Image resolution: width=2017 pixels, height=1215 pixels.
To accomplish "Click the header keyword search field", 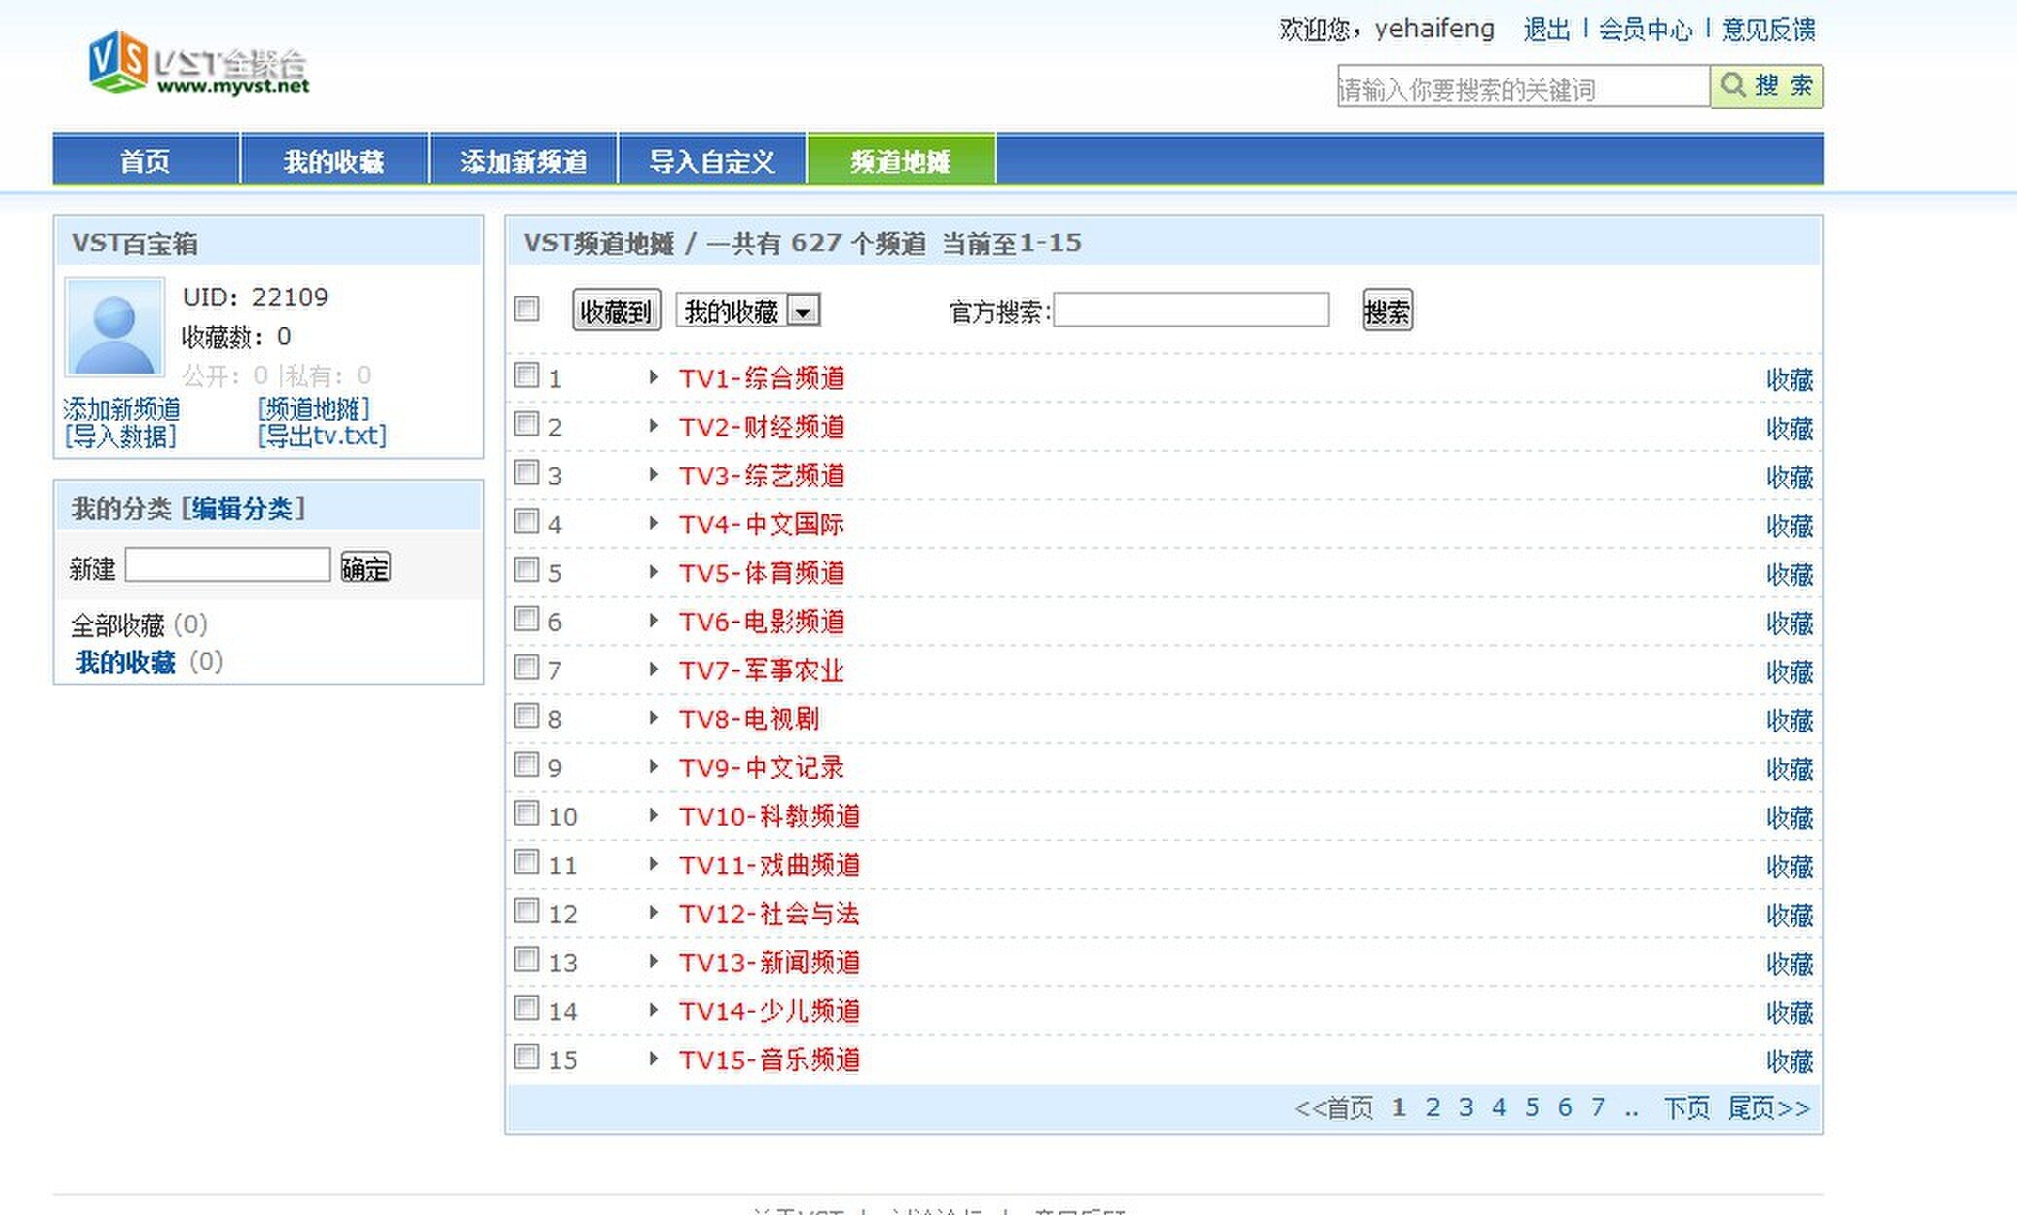I will tap(1523, 88).
